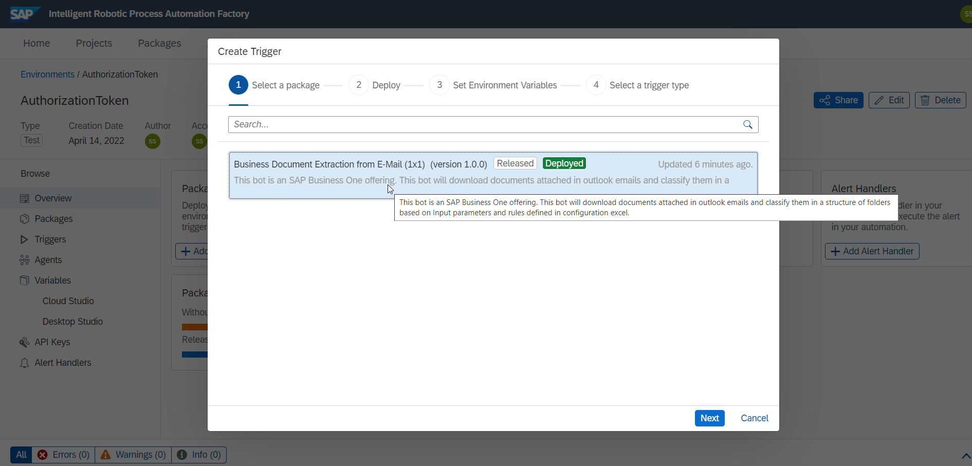Click Next in the Create Trigger dialog
972x466 pixels.
[x=709, y=418]
